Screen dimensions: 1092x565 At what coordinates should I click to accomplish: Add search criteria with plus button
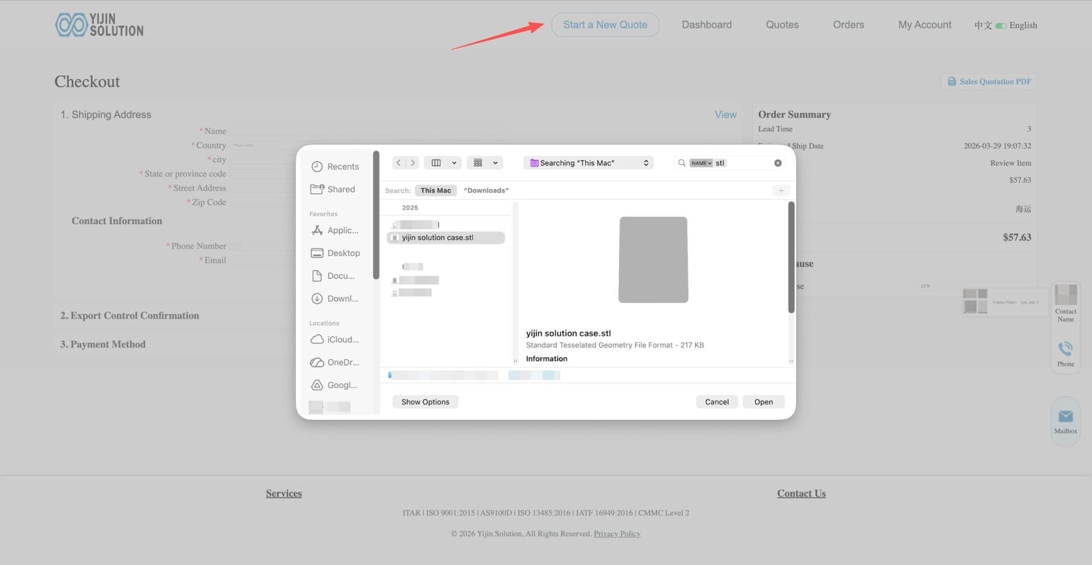pos(781,191)
